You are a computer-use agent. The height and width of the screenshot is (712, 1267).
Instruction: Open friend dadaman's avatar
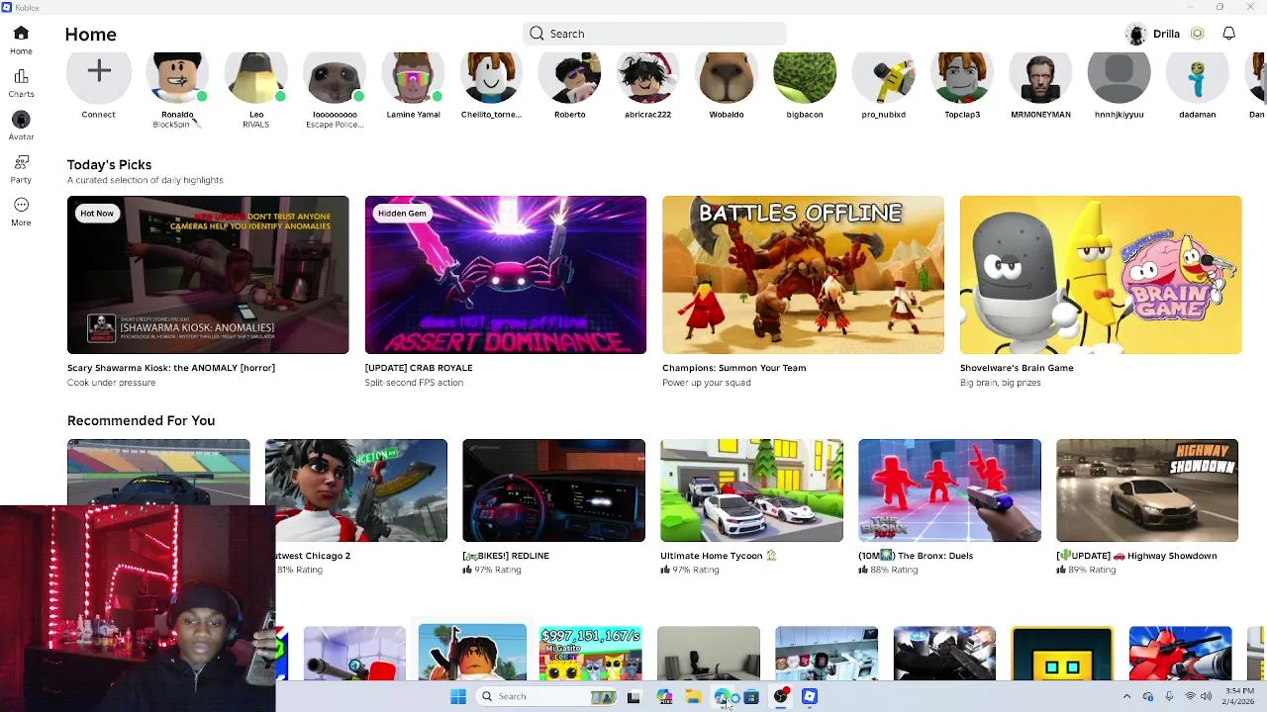1197,77
